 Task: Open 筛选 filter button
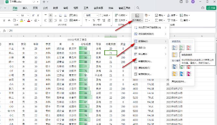pos(172,20)
